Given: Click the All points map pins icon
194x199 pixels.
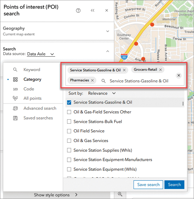Looking at the screenshot, I should [15, 99].
